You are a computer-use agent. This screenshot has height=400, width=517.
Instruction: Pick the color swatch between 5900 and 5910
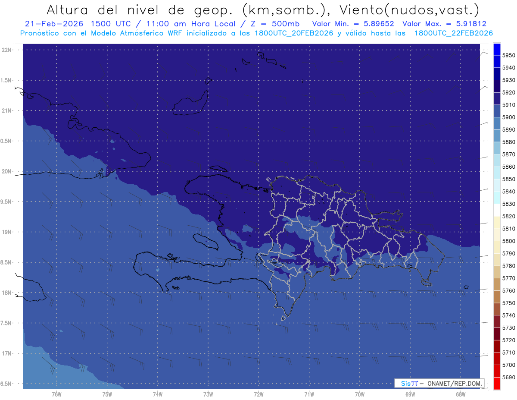(497, 111)
